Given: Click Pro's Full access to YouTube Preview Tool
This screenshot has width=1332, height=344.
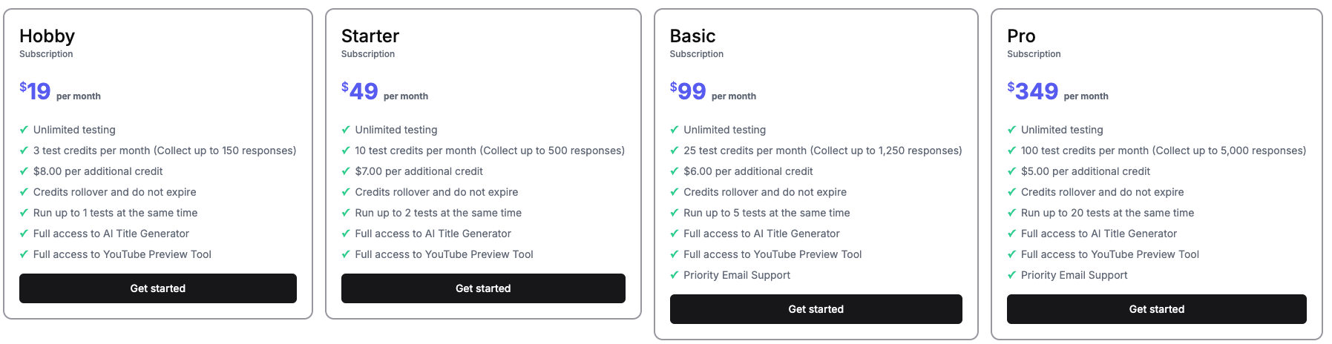Looking at the screenshot, I should coord(1109,254).
